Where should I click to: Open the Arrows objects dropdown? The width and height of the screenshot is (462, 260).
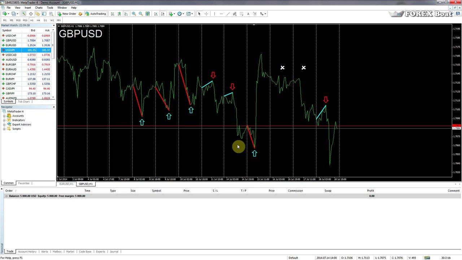(263, 14)
